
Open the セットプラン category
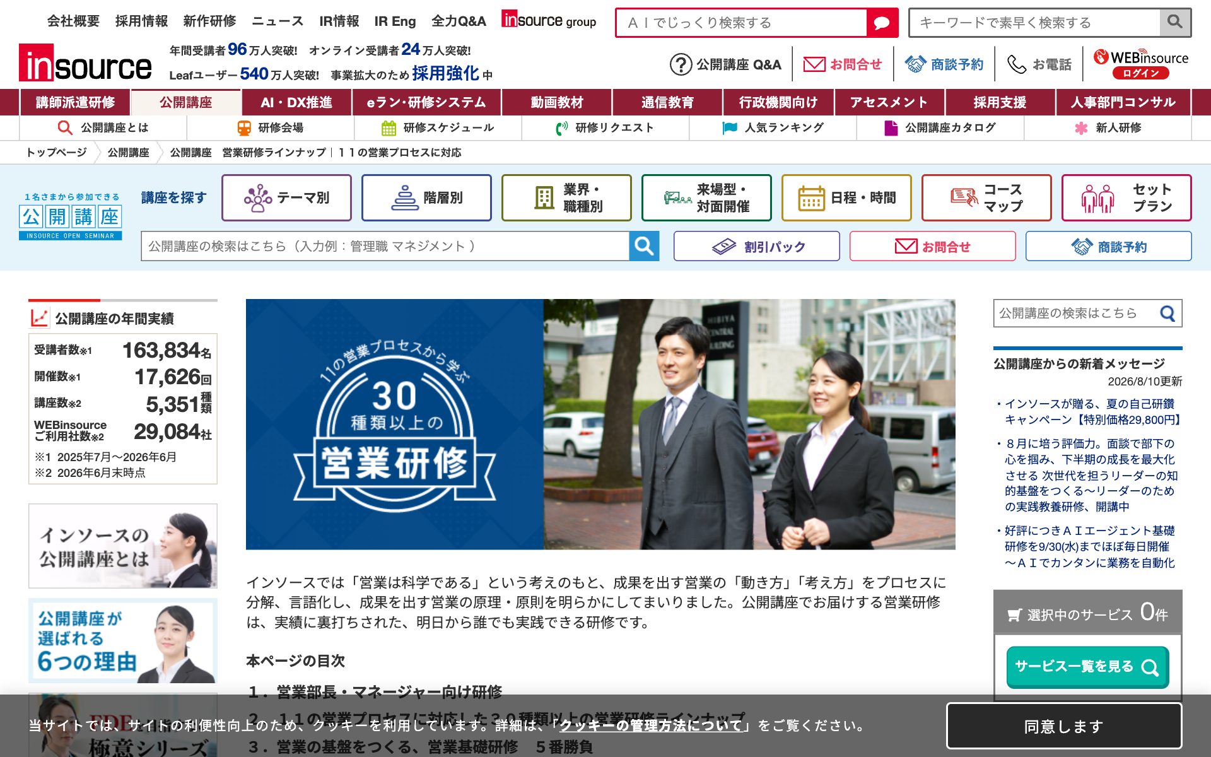point(1126,198)
